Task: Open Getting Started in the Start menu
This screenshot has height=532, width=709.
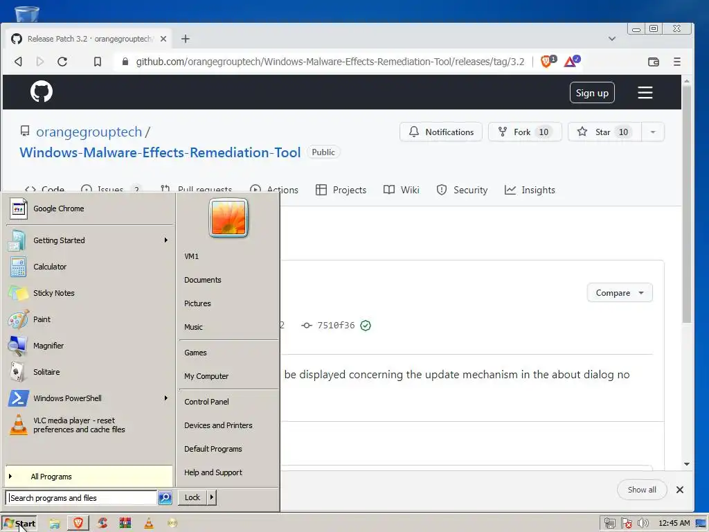Action: [x=89, y=240]
